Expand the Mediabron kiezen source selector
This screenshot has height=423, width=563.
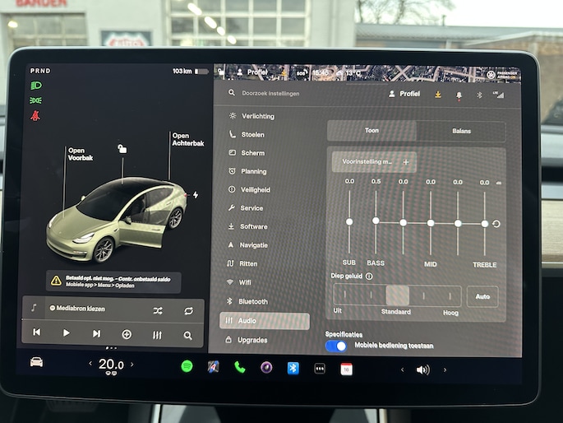(82, 309)
